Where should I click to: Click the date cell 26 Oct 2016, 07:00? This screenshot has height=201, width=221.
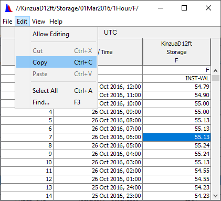98,129
